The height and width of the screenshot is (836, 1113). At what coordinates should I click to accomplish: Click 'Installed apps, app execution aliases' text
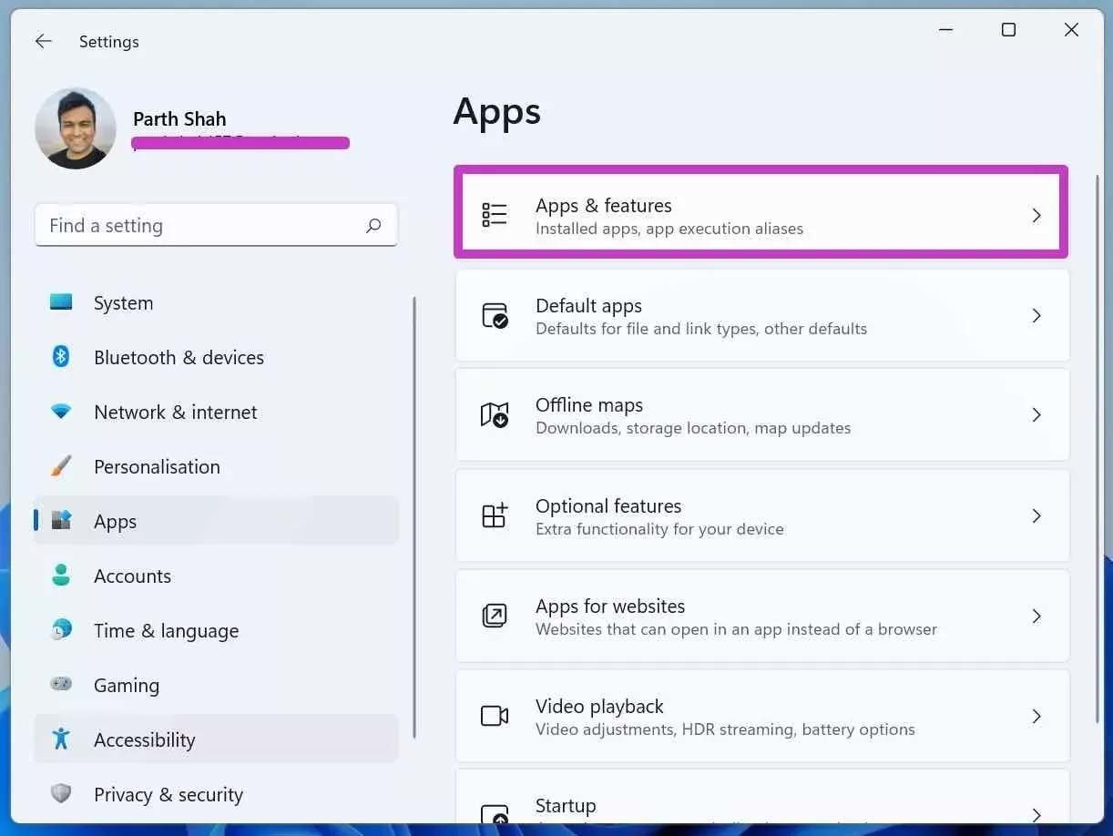tap(669, 229)
